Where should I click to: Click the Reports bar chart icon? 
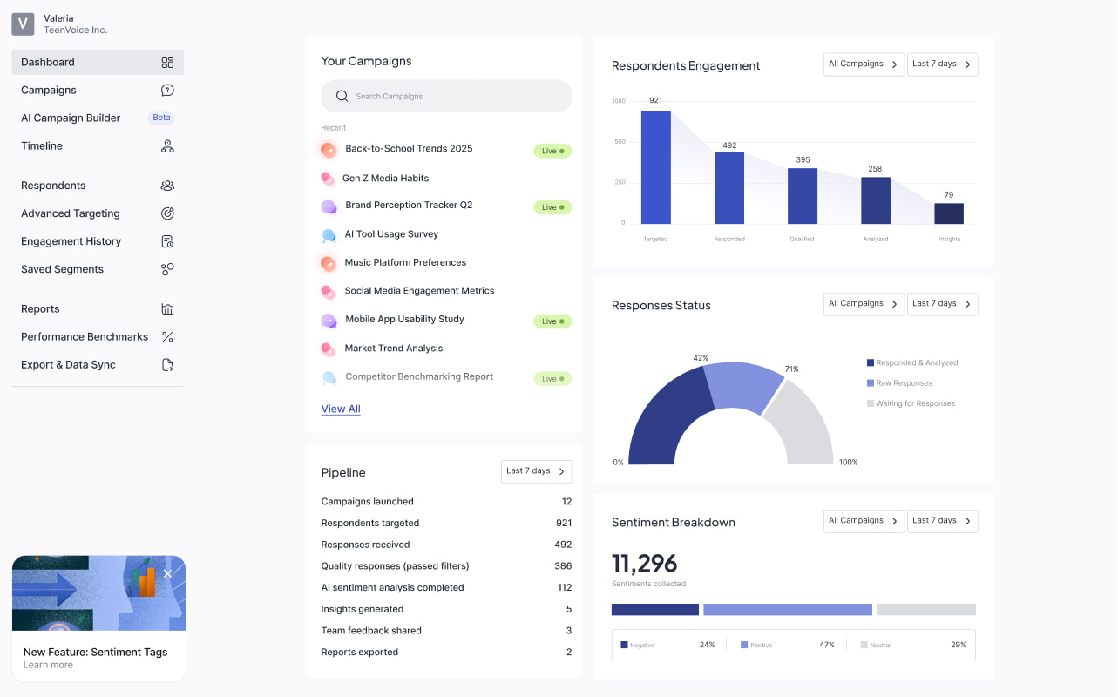point(167,309)
